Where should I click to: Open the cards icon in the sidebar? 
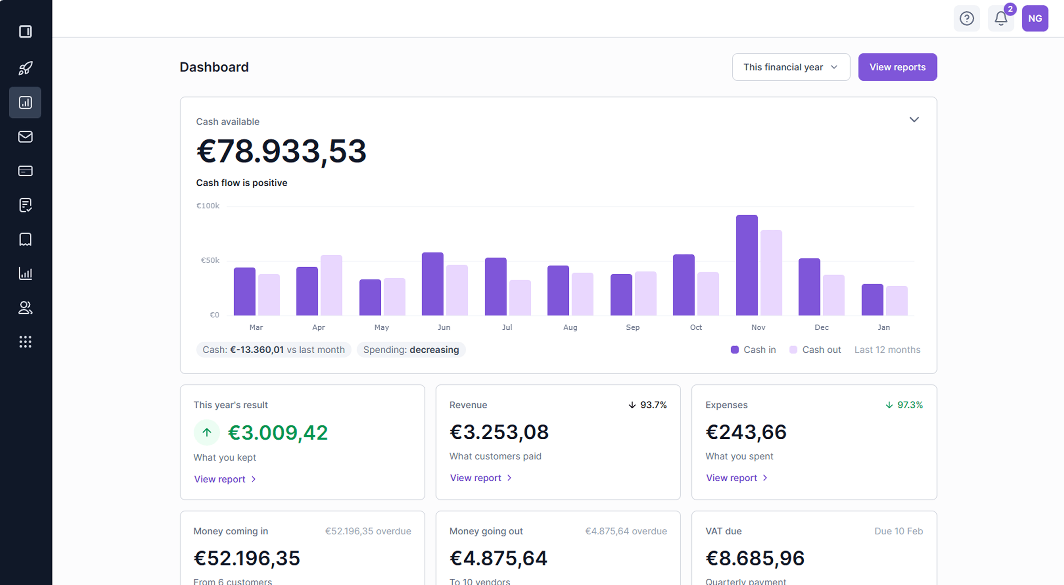click(25, 171)
